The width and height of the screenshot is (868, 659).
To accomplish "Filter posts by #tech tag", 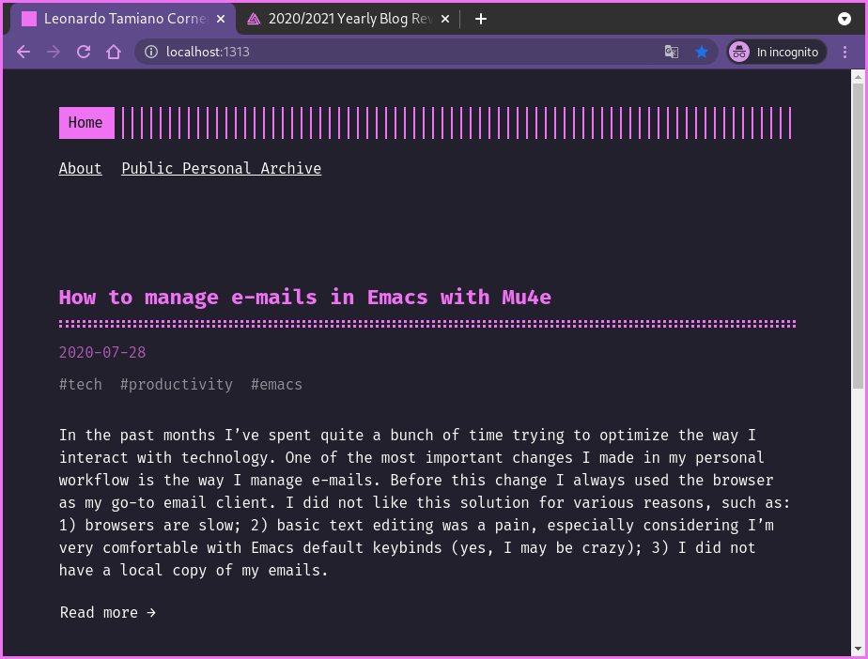I will 81,385.
